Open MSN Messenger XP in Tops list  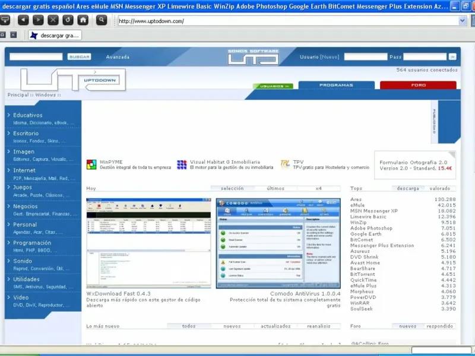(x=374, y=211)
